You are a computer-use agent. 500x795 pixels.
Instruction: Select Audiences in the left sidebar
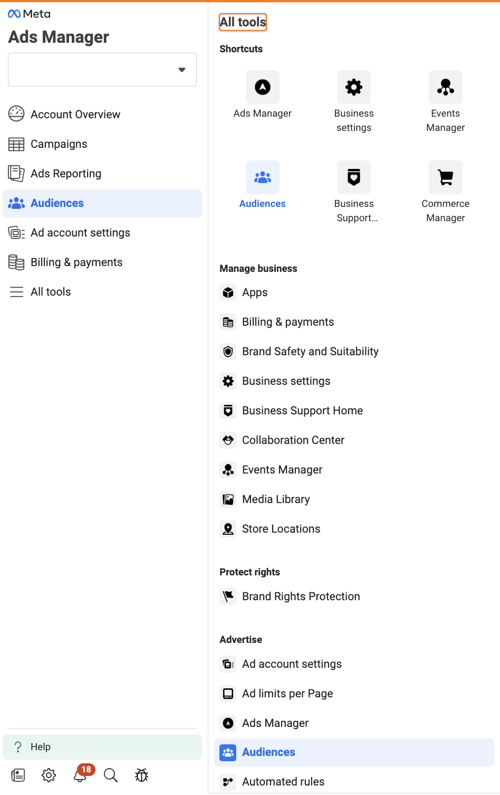coord(102,203)
